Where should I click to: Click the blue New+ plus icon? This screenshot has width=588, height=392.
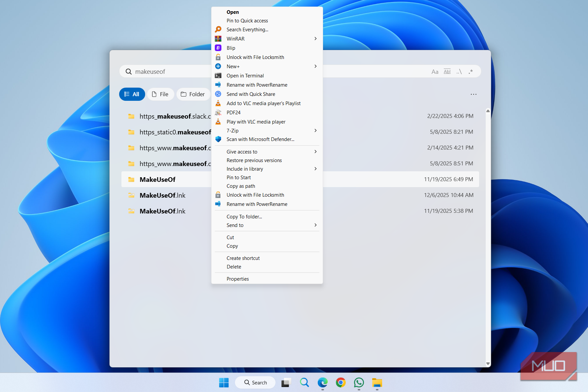coord(218,66)
